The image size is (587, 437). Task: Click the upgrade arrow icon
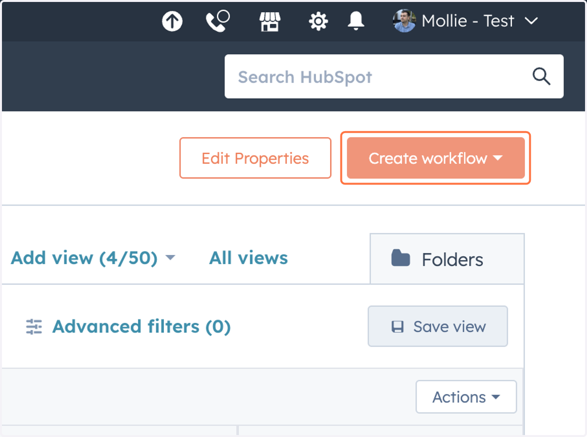172,22
